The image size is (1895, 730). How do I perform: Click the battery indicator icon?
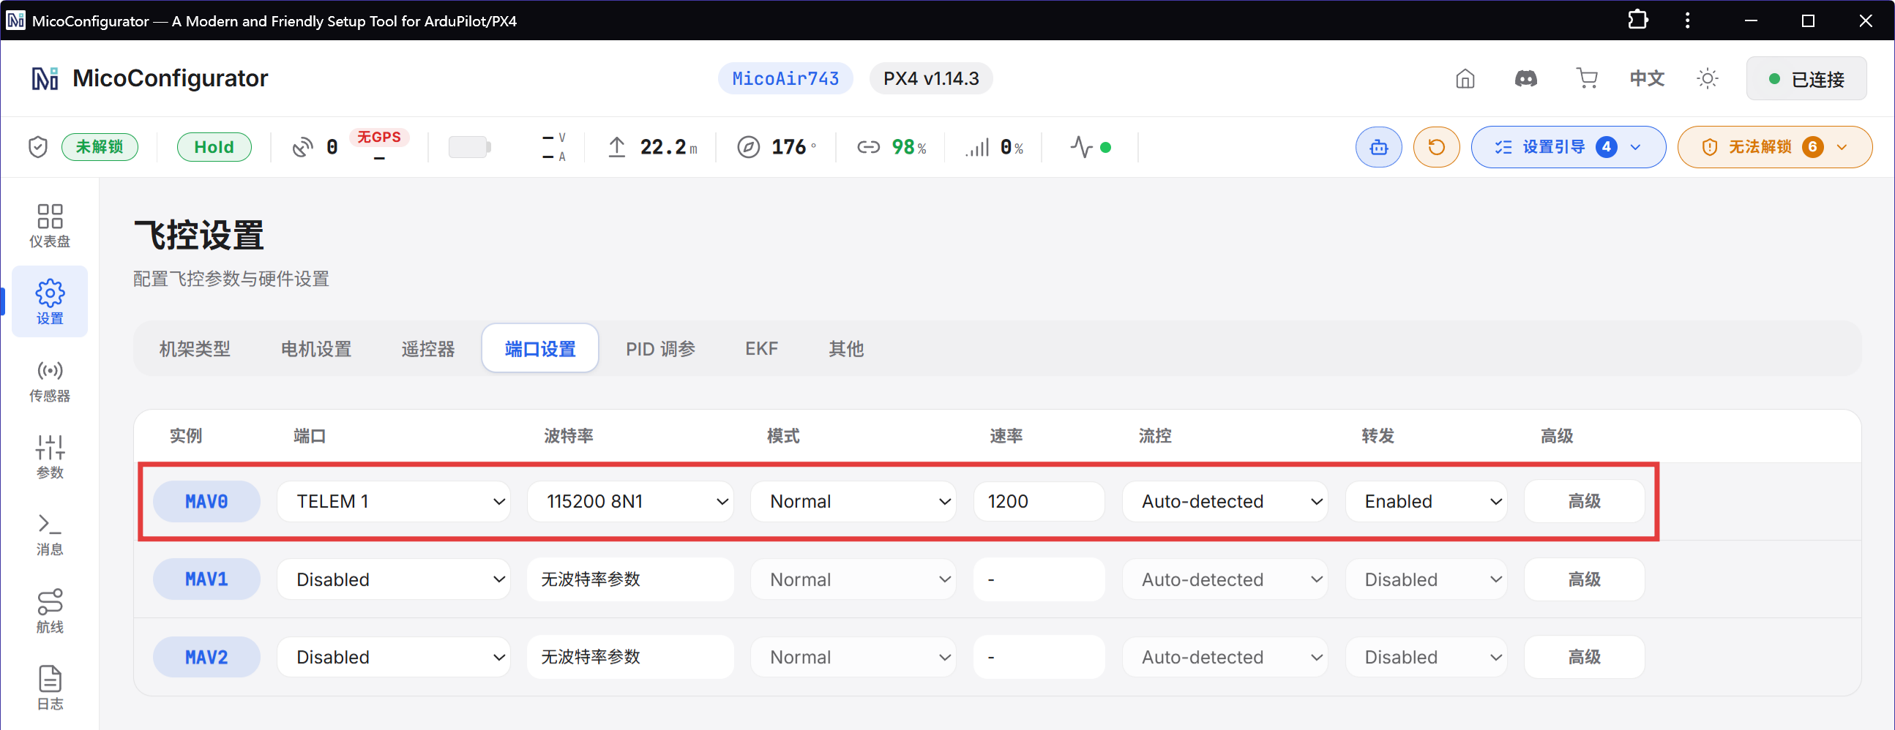coord(469,147)
